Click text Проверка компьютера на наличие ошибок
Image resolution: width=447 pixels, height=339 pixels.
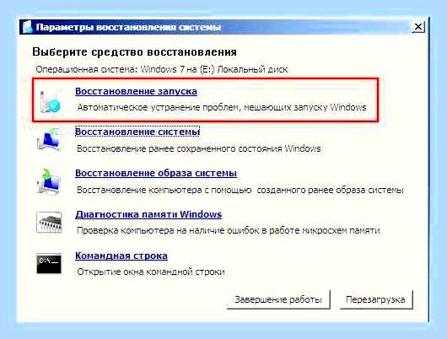click(x=229, y=230)
